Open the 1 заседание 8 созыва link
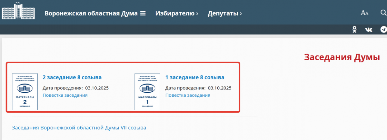 195,77
